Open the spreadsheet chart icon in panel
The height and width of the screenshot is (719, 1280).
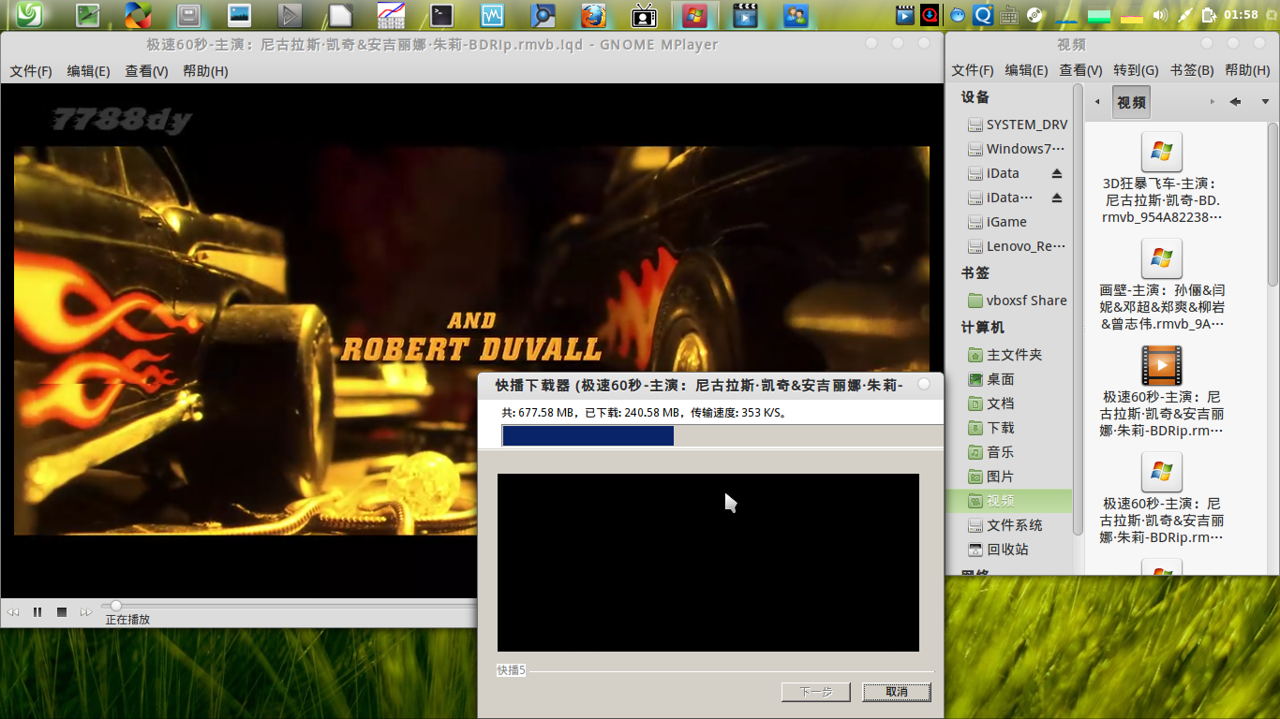[391, 15]
